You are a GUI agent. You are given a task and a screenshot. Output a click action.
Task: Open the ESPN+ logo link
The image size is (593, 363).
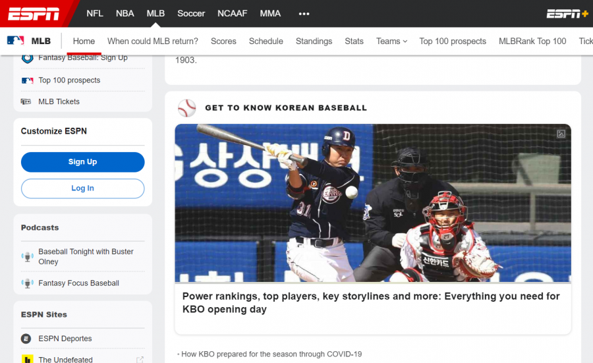pyautogui.click(x=567, y=14)
